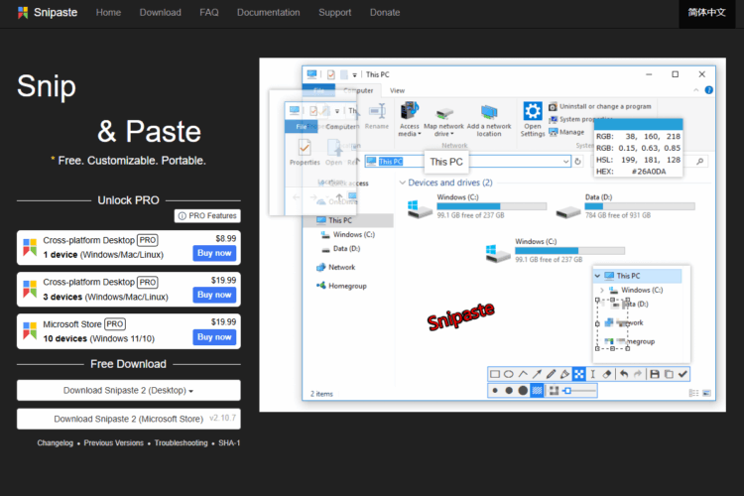Select the pencil tool in annotation toolbar

551,374
